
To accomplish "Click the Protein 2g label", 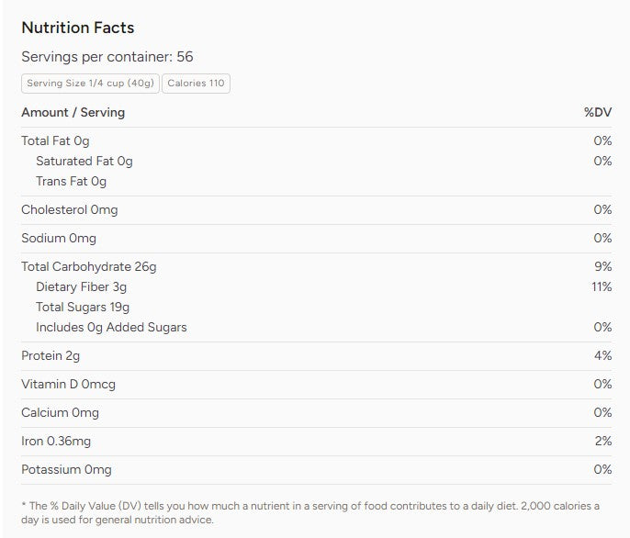I will pyautogui.click(x=51, y=355).
